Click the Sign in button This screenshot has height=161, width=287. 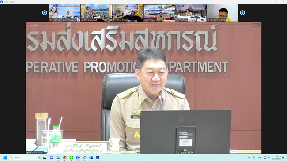point(257,25)
